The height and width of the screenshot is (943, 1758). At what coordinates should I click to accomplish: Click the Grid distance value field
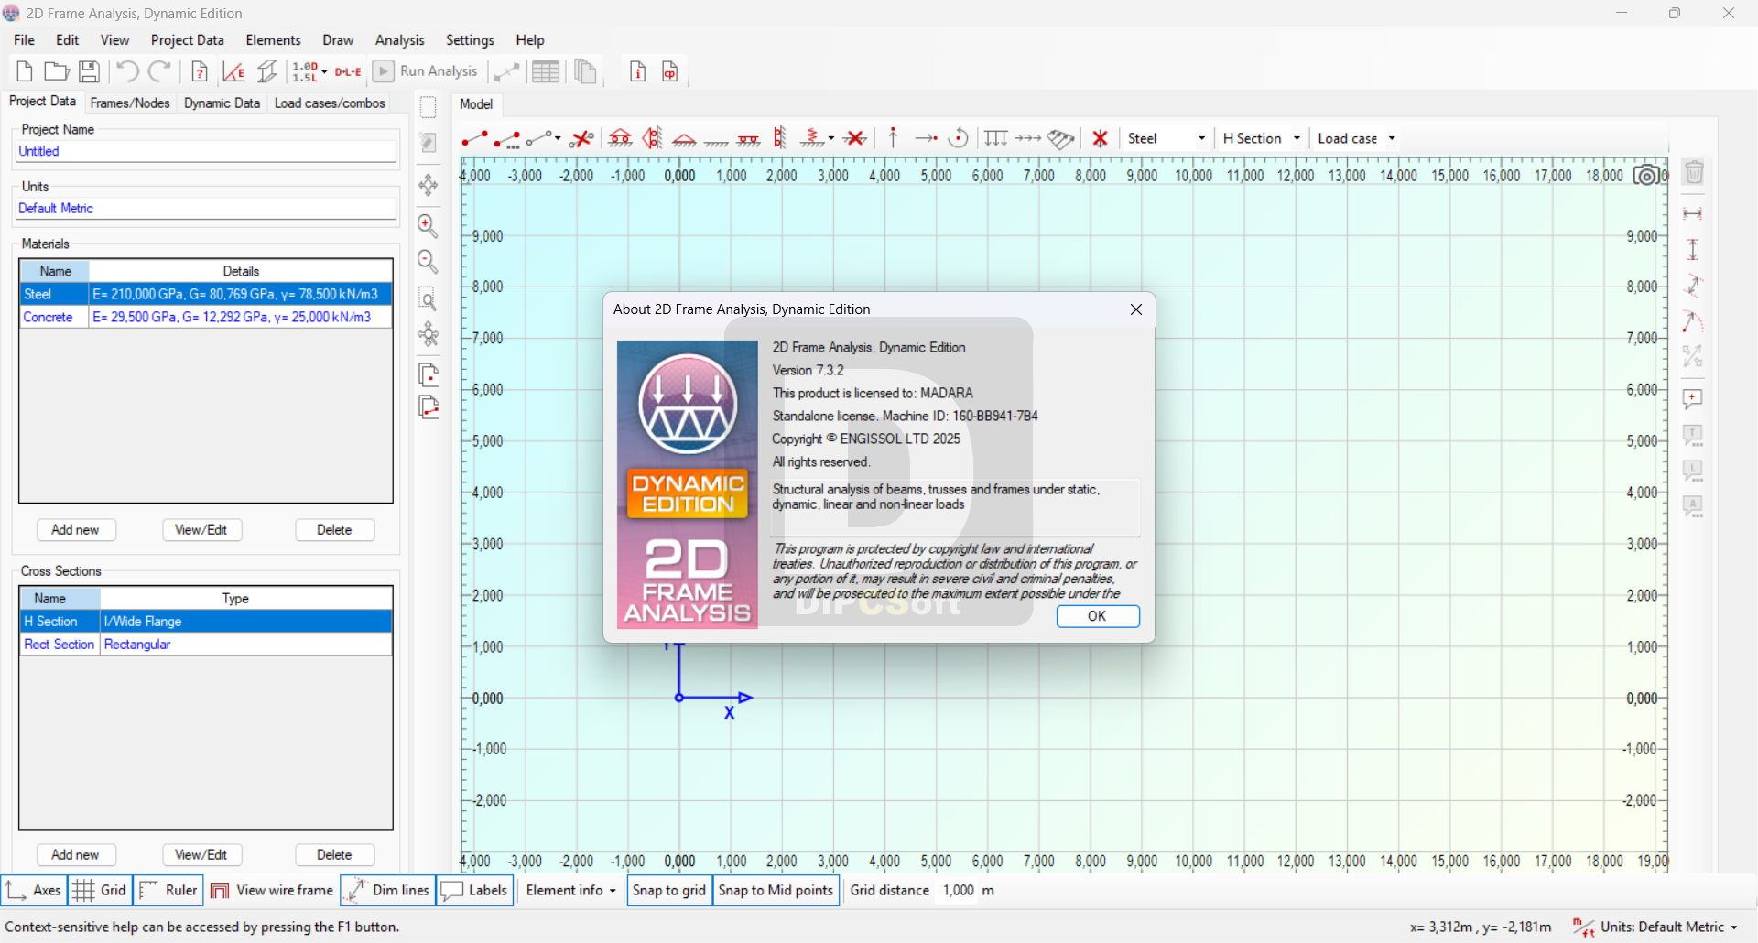(x=958, y=890)
